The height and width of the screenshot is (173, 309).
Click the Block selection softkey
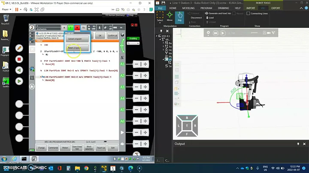click(x=89, y=148)
